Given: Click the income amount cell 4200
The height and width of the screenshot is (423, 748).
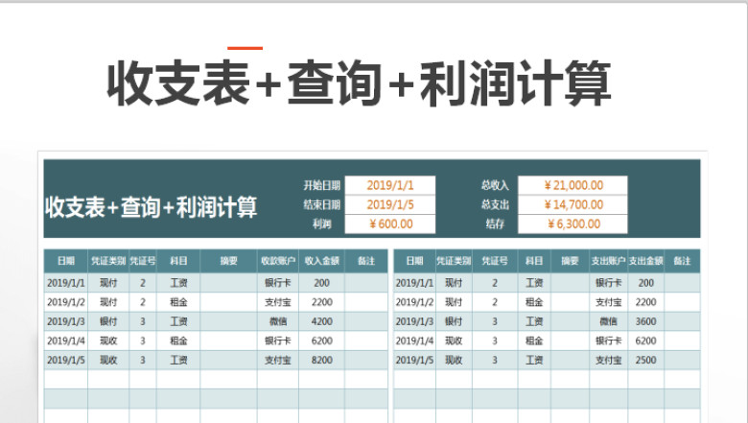Looking at the screenshot, I should tap(322, 321).
